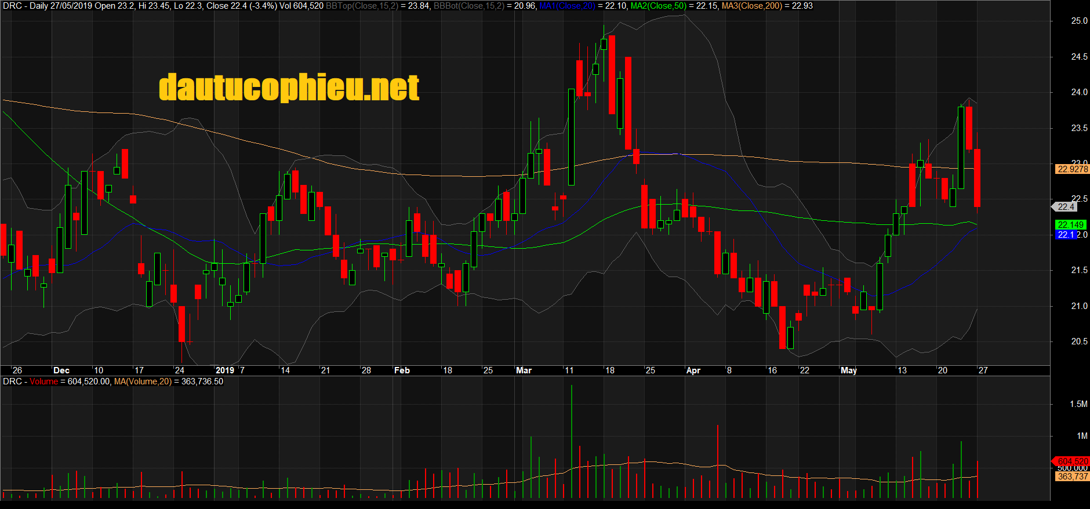
Task: Click the "26" date marker on axis
Action: [17, 370]
